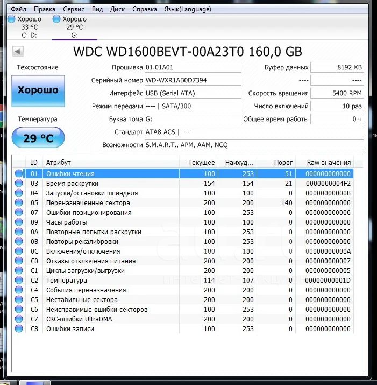Click status icon of Отказы отключения питания row

[x=19, y=261]
